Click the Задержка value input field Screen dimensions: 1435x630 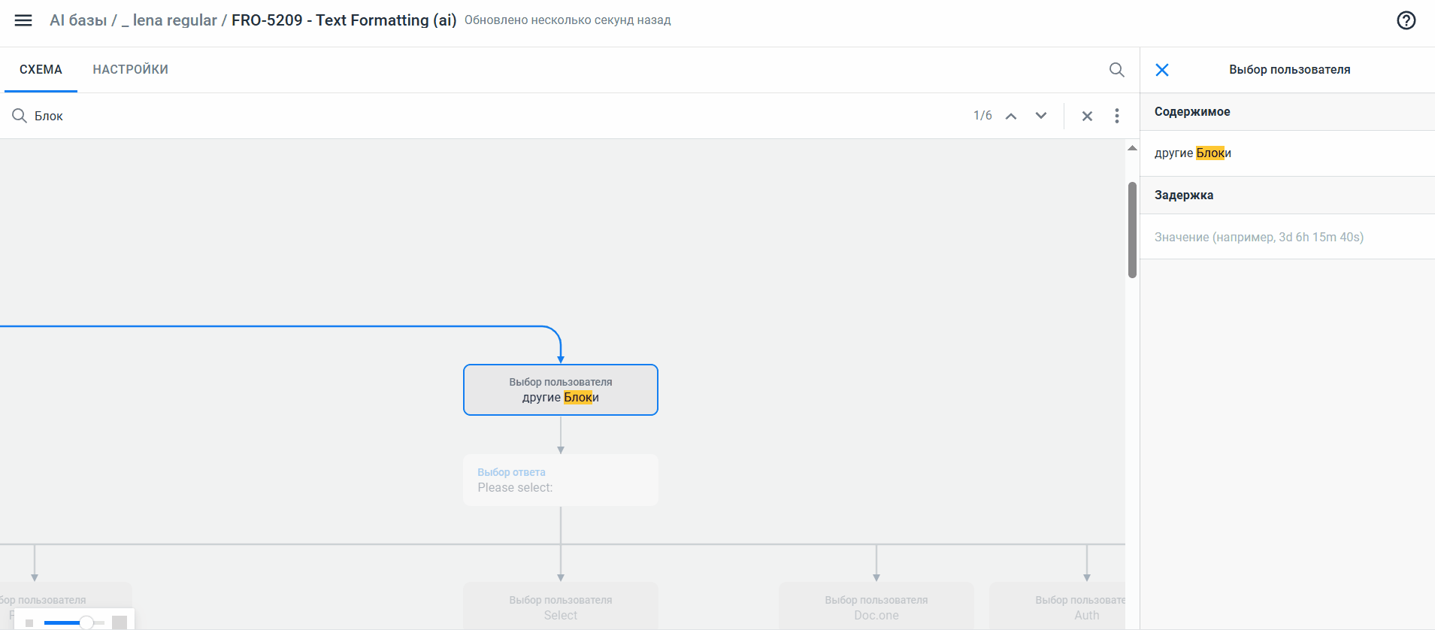pos(1287,237)
